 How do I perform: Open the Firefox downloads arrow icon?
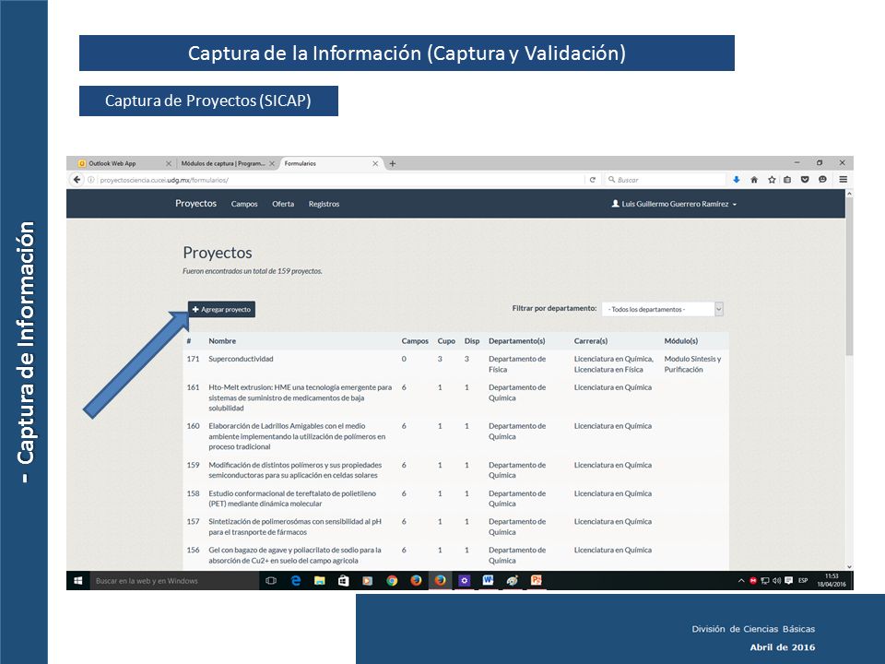pos(736,180)
